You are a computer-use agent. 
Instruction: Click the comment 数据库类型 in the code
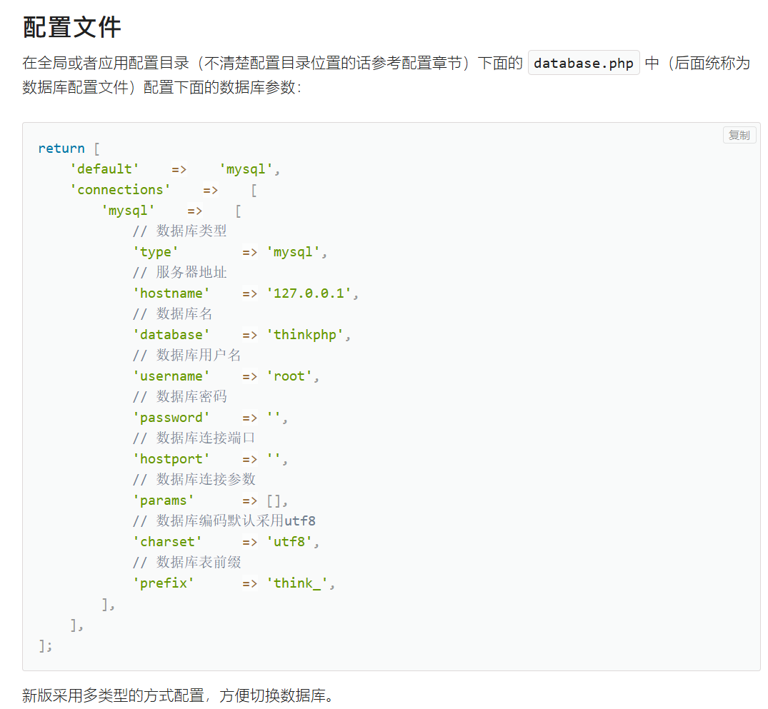click(x=193, y=231)
